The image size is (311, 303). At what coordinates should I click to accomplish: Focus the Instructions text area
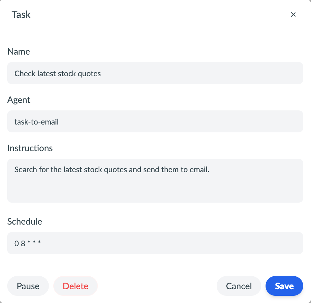click(x=155, y=181)
